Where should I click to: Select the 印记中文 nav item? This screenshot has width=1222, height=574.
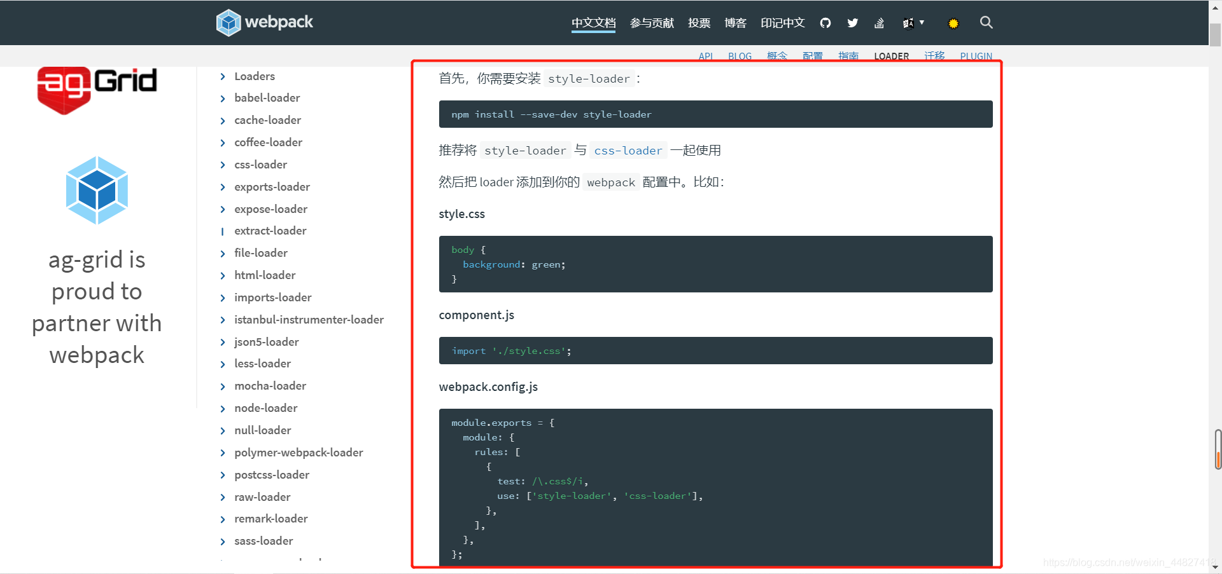click(x=783, y=23)
